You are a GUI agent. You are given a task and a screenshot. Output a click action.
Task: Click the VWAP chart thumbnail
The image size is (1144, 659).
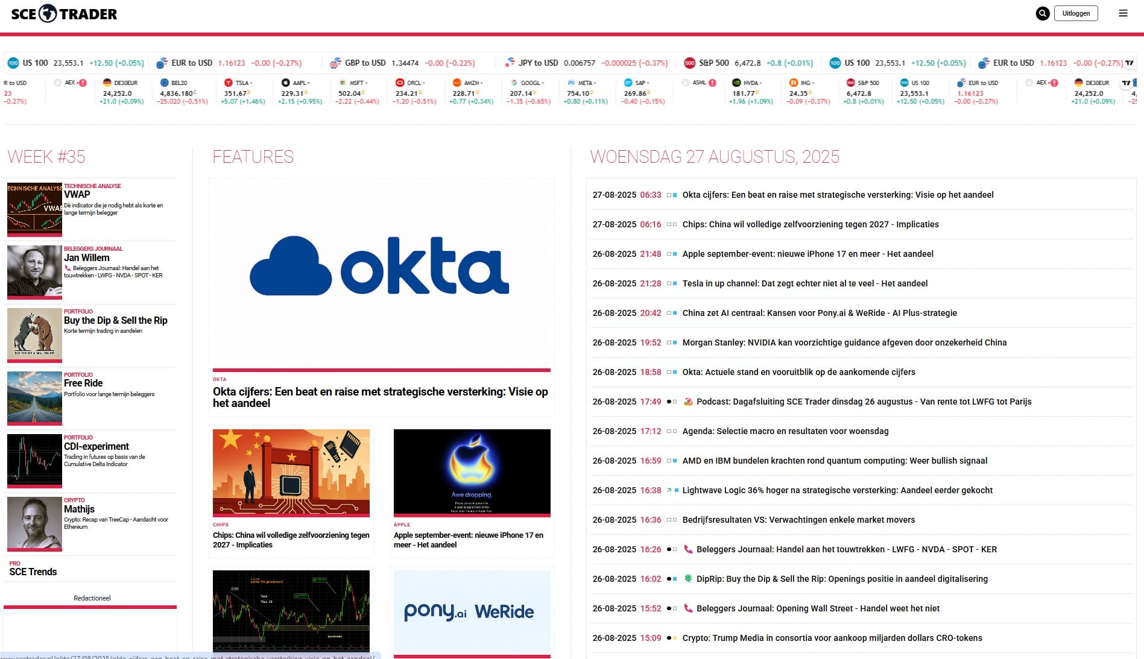[x=34, y=209]
